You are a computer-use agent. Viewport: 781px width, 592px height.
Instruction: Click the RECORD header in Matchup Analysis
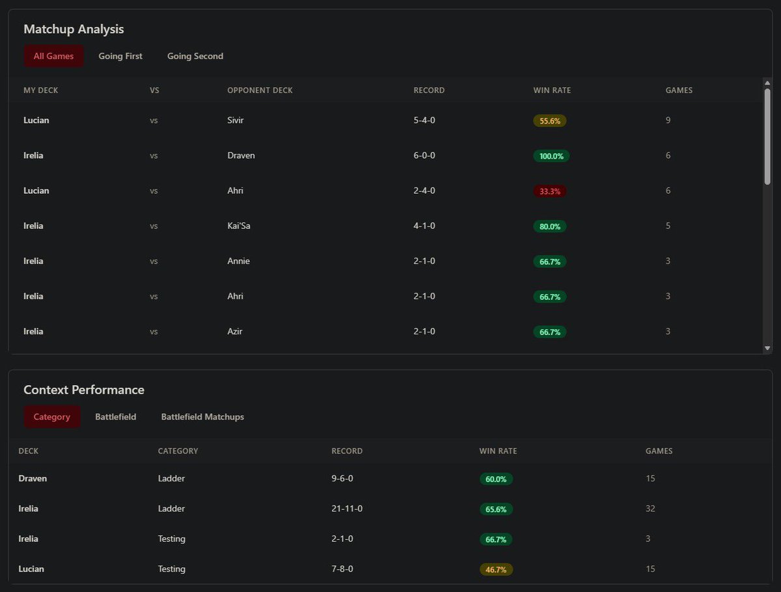pos(429,90)
